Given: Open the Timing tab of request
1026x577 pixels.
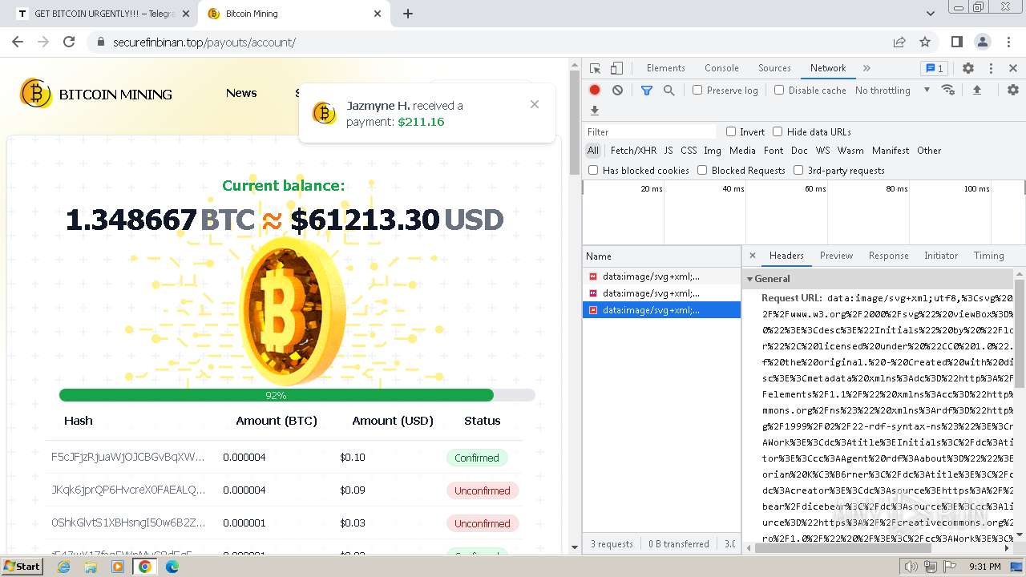Looking at the screenshot, I should point(988,256).
